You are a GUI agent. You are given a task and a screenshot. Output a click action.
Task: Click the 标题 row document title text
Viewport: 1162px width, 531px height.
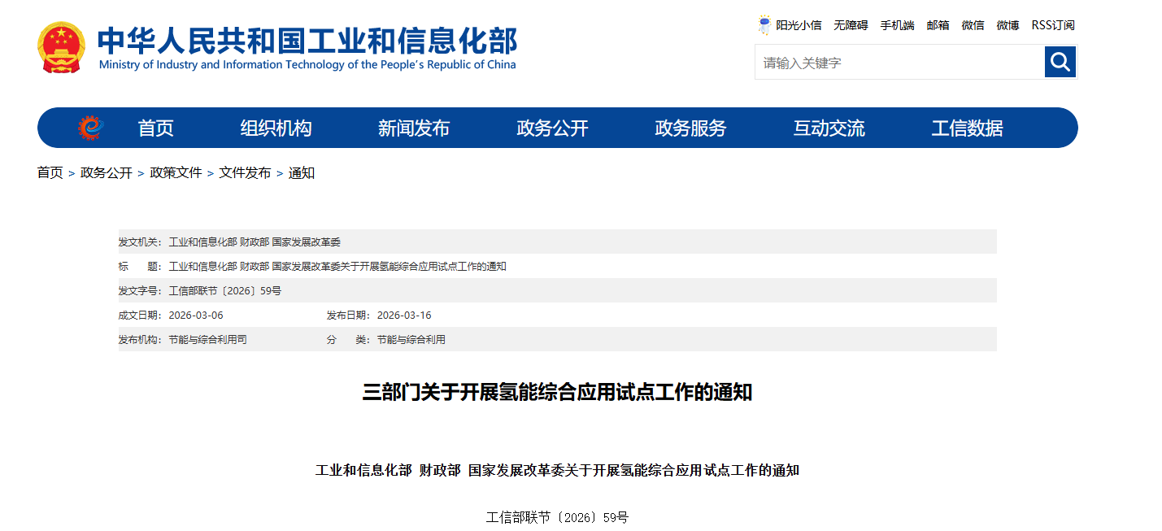[x=337, y=266]
